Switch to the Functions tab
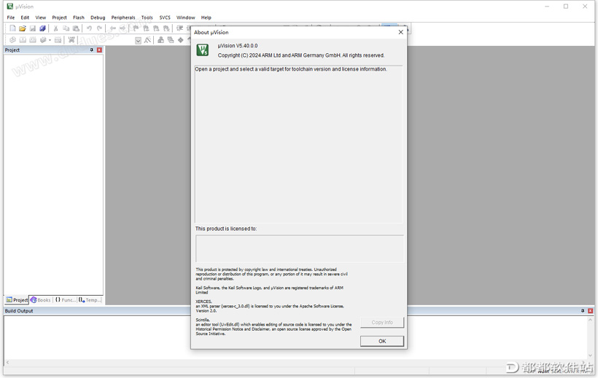This screenshot has height=378, width=598. [65, 300]
